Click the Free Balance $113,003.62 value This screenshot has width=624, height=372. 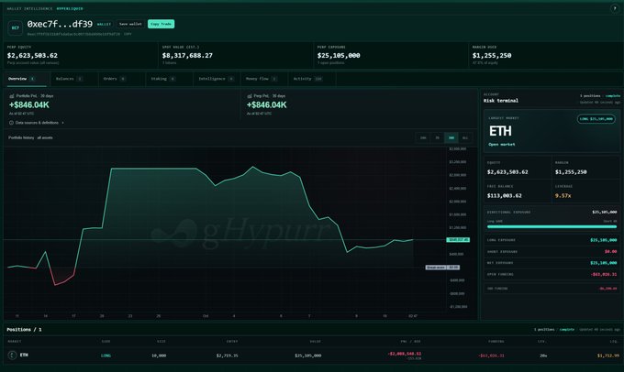[507, 195]
